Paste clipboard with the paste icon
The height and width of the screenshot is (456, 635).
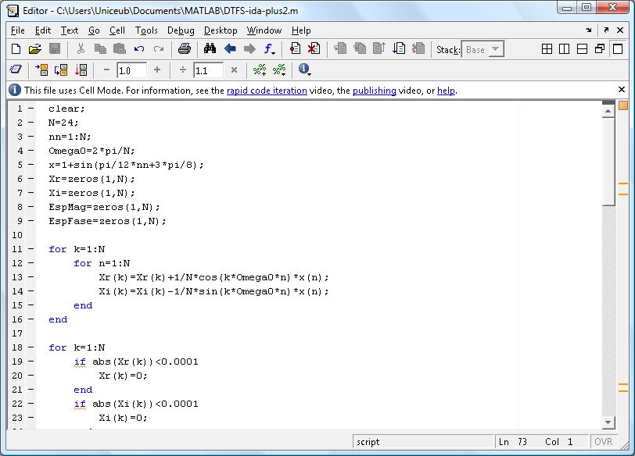(120, 49)
